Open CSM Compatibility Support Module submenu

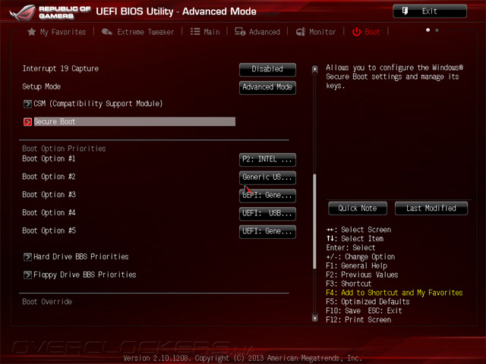pos(98,103)
